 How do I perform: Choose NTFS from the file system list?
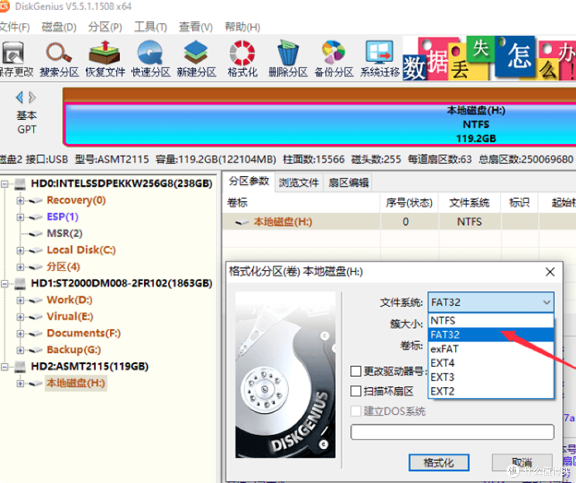(x=491, y=321)
